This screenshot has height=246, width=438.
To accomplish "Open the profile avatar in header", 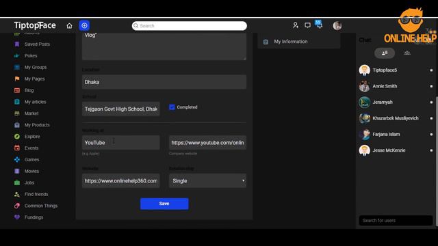I will tap(337, 26).
